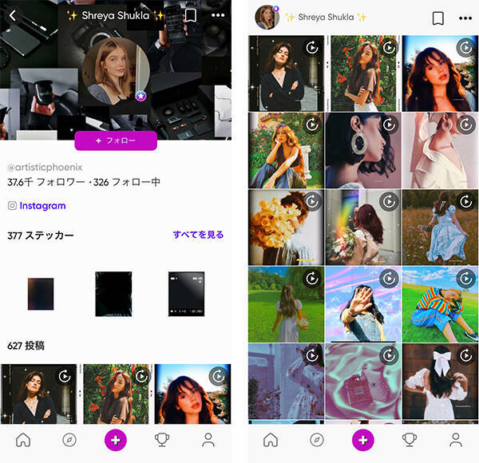The width and height of the screenshot is (479, 463).
Task: Replay icon on right-grid blue sky portrait
Action: 466,48
